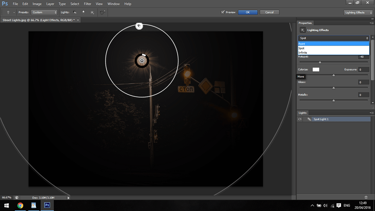Hide Spot Light 1 with the eye icon
This screenshot has height=211, width=375.
pos(300,119)
